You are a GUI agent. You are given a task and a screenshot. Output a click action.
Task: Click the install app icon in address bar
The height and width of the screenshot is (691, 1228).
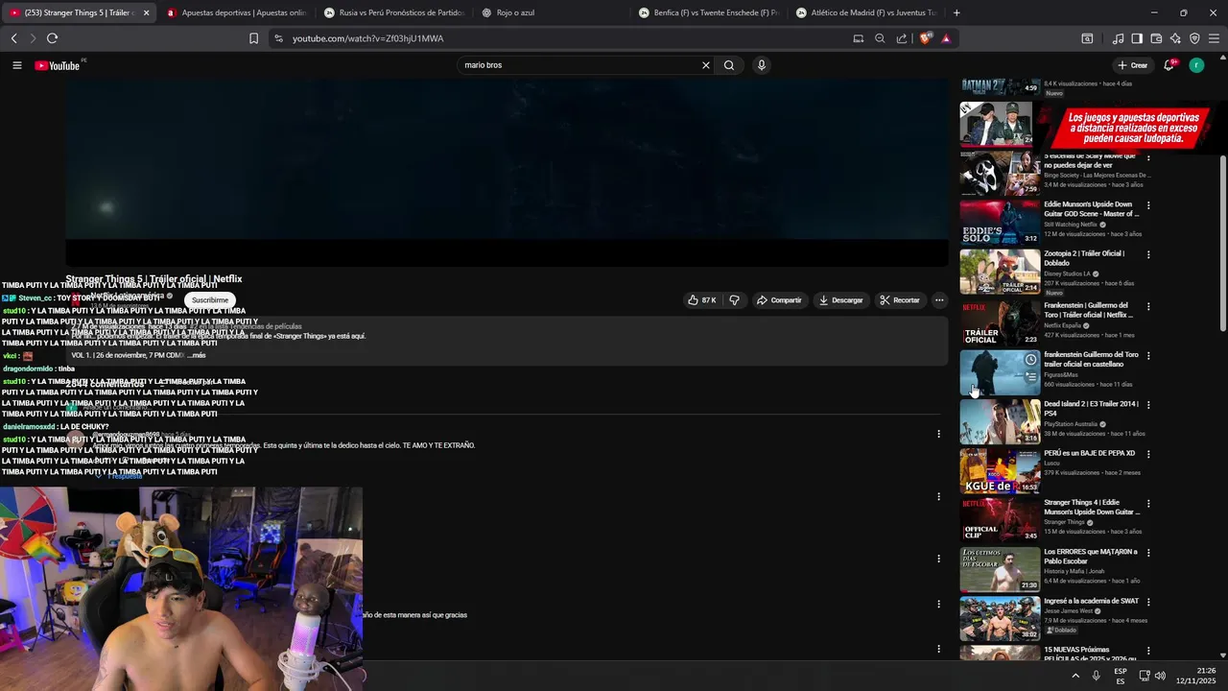click(x=859, y=38)
